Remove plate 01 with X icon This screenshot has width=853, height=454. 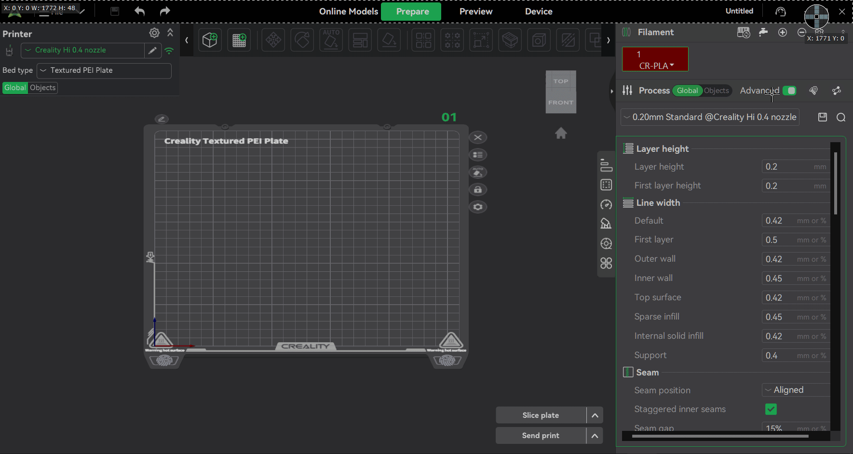click(478, 137)
